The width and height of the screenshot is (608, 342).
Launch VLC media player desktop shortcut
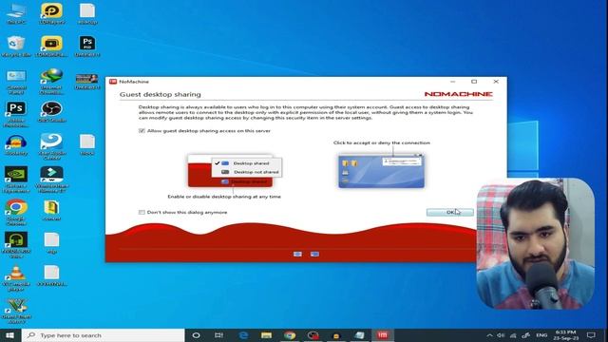(16, 278)
